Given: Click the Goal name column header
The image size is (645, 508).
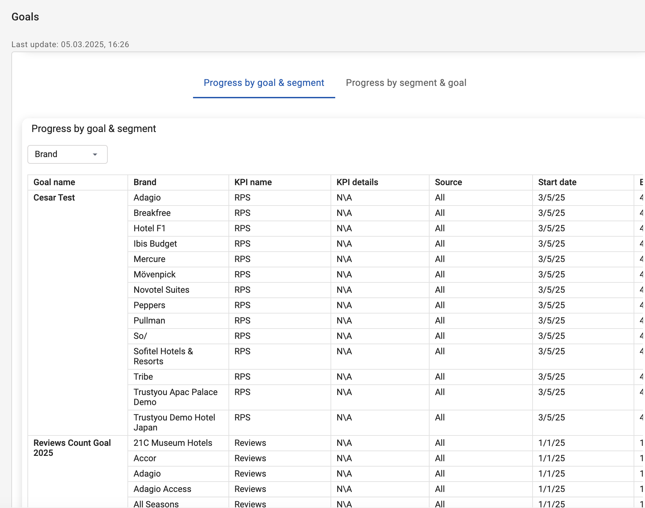Looking at the screenshot, I should (54, 182).
